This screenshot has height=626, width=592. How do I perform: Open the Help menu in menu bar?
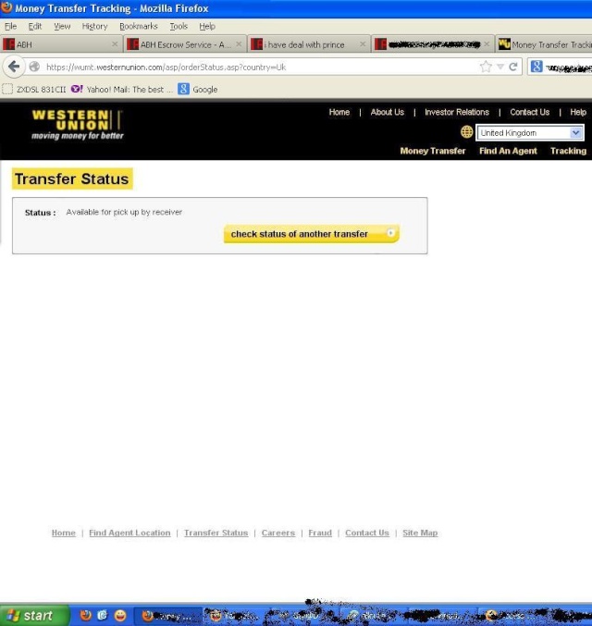click(207, 26)
